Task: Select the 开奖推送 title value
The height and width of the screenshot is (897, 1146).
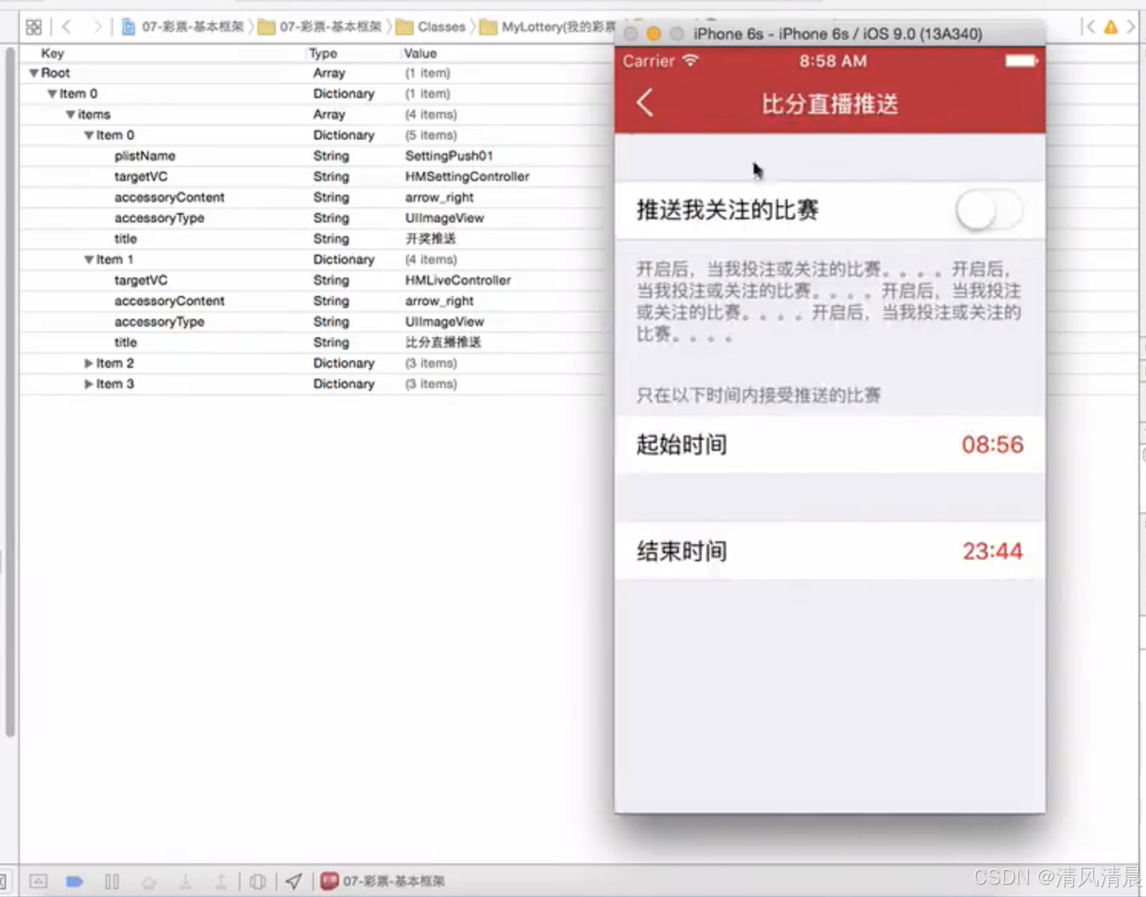Action: (431, 238)
